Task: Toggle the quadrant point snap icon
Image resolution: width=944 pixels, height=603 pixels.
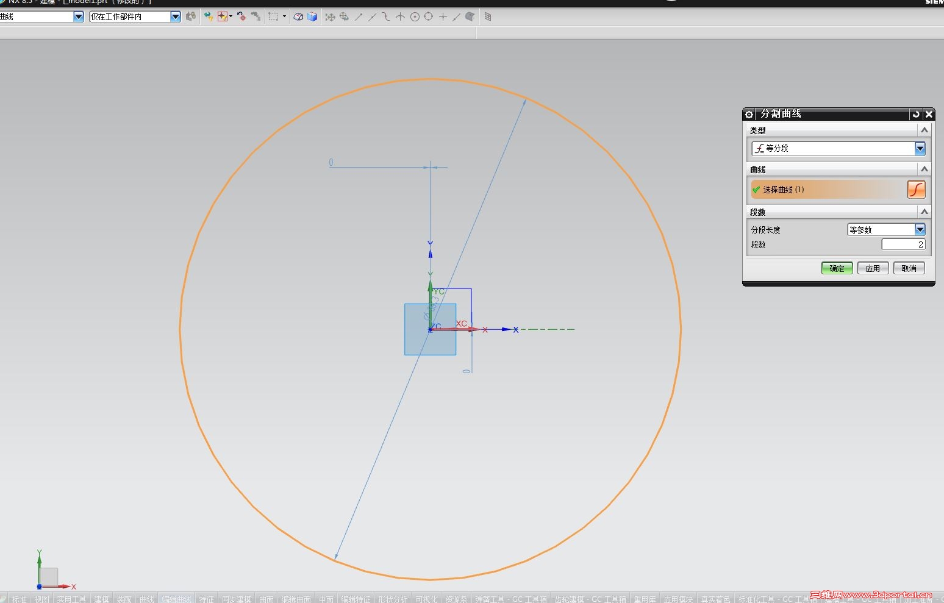Action: (428, 17)
